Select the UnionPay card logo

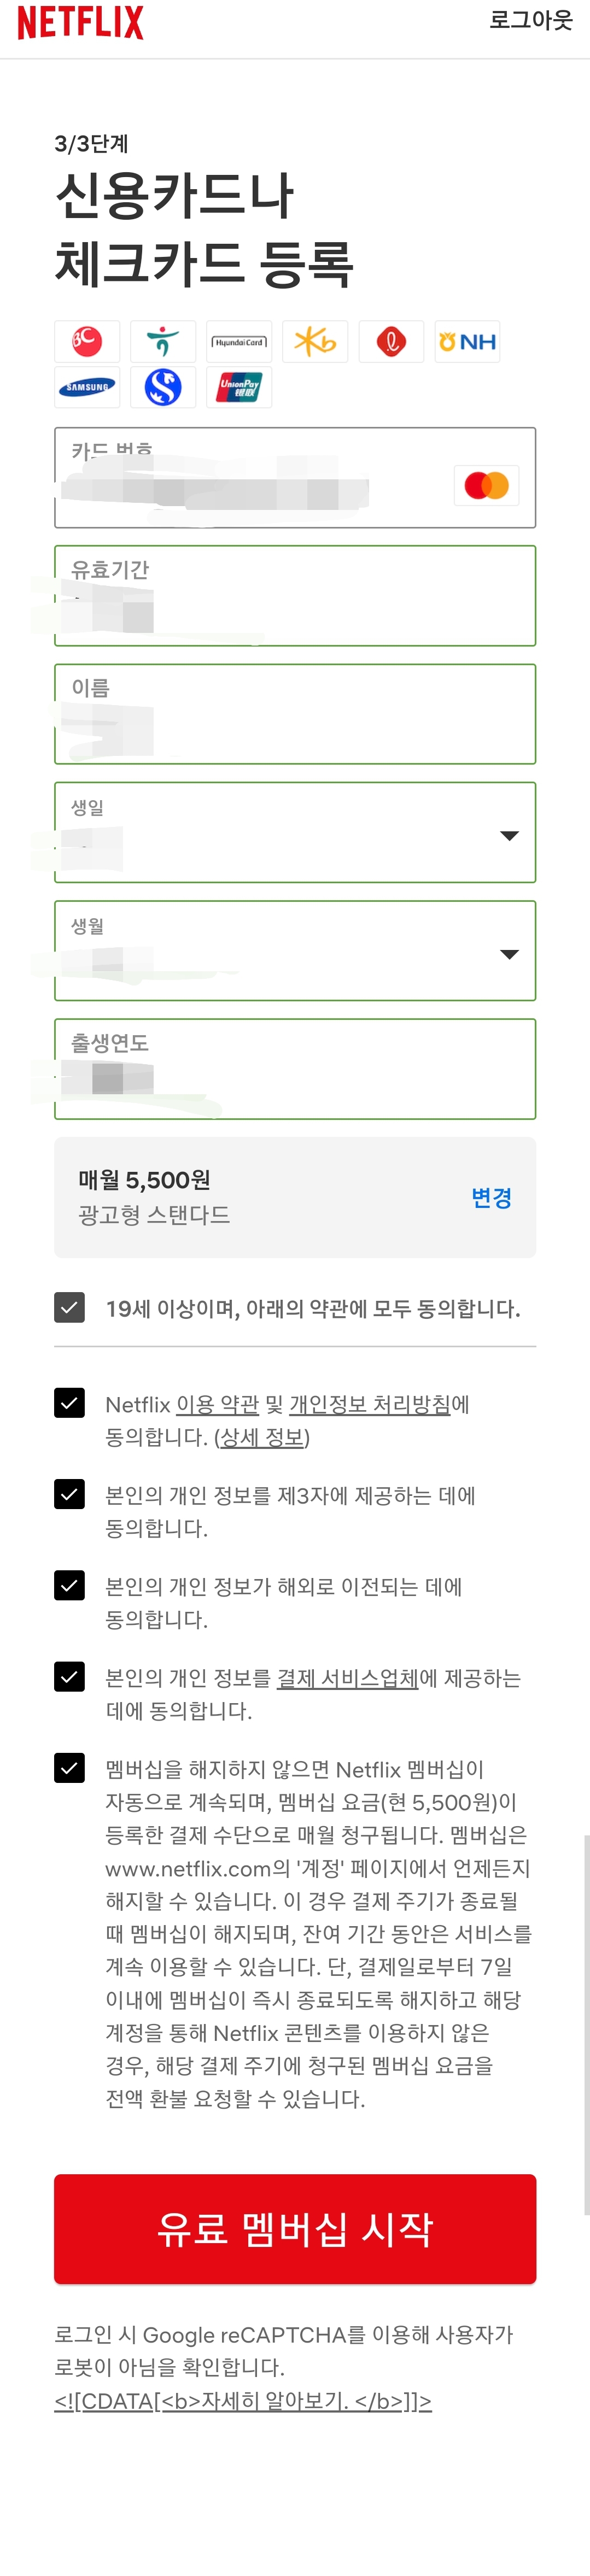point(239,387)
